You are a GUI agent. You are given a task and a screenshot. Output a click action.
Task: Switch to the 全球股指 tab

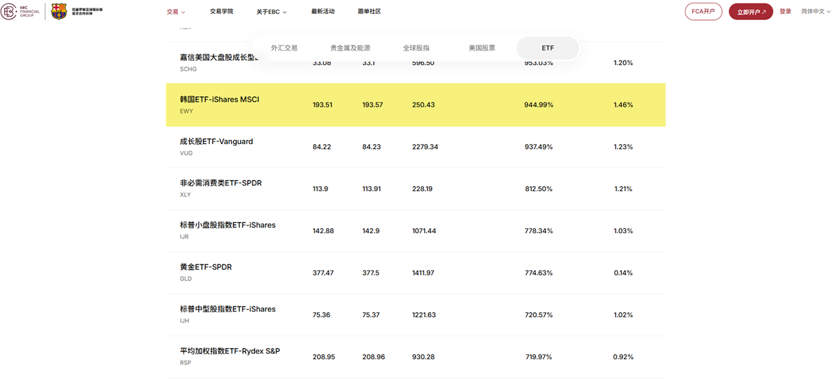click(x=416, y=48)
